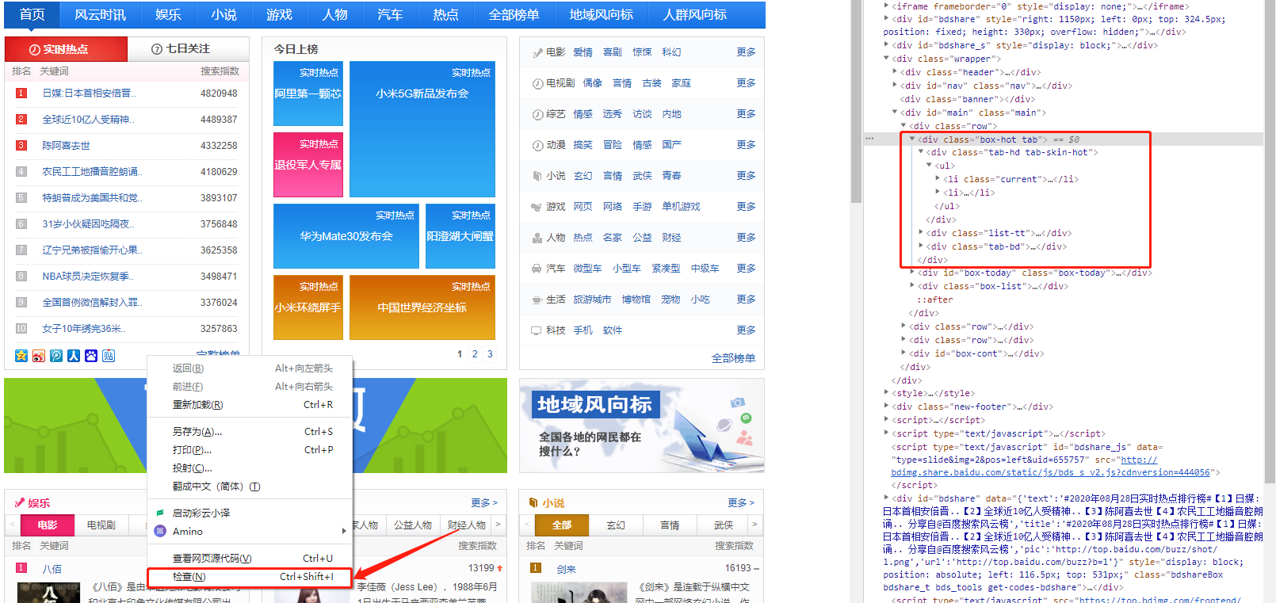Expand the div class="list-tt" node
This screenshot has height=603, width=1276.
click(921, 233)
